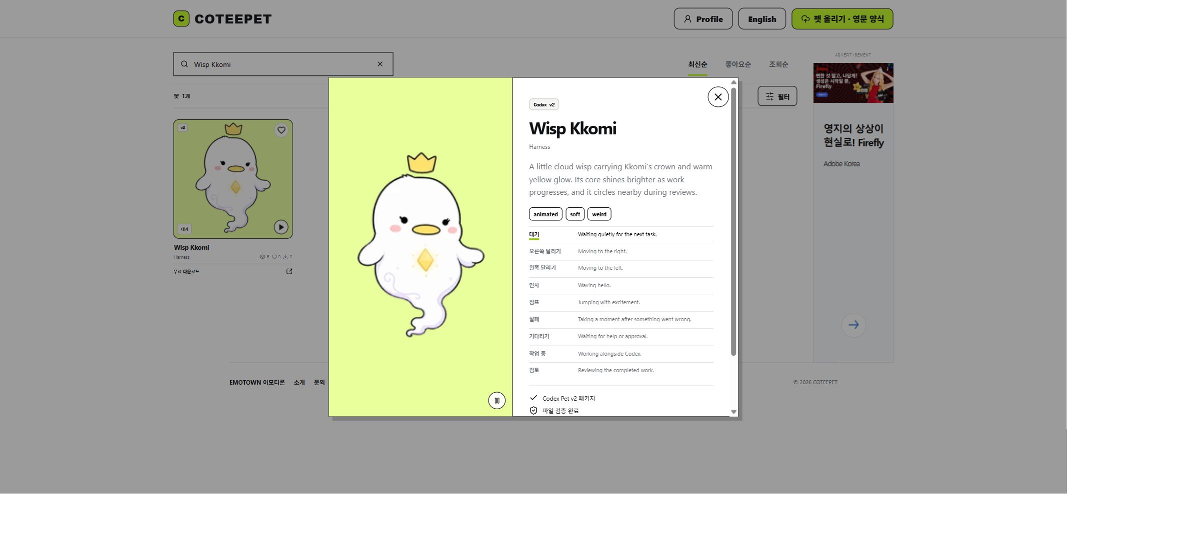Select the weird tag
The width and height of the screenshot is (1185, 548).
coord(599,214)
